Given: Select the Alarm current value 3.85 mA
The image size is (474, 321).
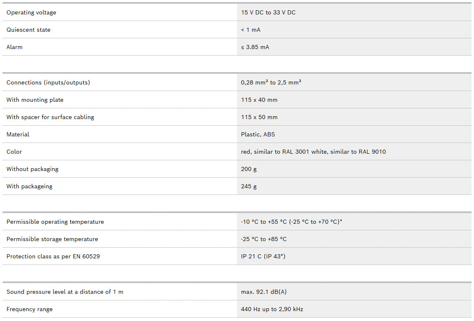Looking at the screenshot, I should pyautogui.click(x=255, y=47).
